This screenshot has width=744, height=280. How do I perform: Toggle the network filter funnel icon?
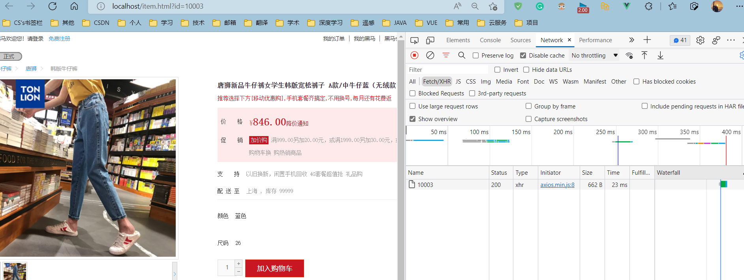pyautogui.click(x=446, y=55)
